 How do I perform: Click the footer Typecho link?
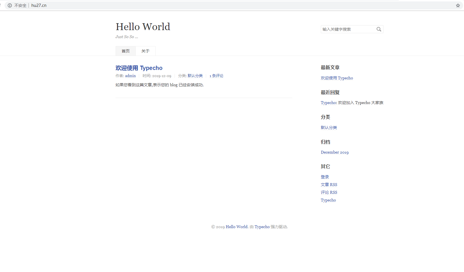(262, 227)
